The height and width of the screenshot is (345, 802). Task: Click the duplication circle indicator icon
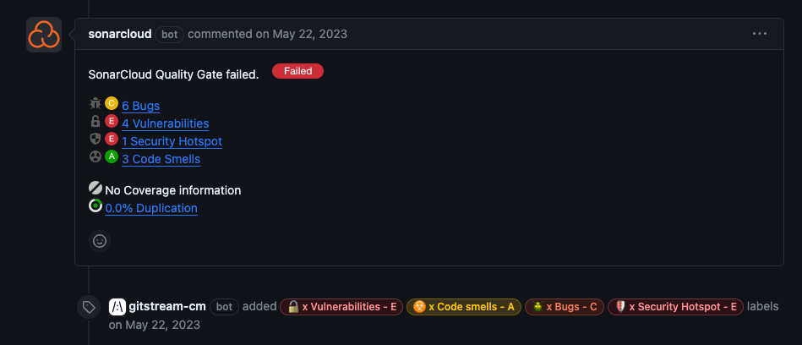pyautogui.click(x=95, y=206)
